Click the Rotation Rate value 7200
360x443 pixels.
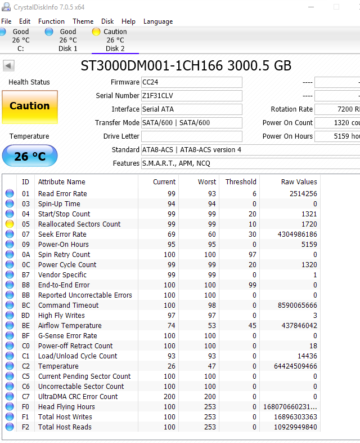337,109
